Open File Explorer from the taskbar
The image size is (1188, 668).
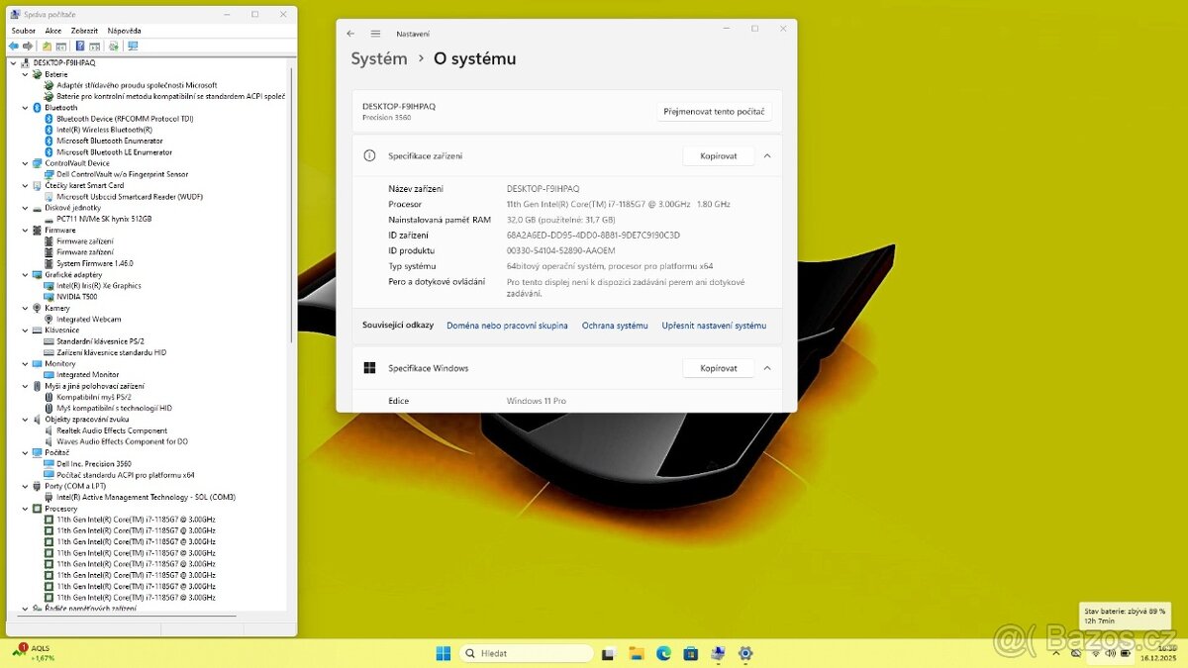point(636,653)
